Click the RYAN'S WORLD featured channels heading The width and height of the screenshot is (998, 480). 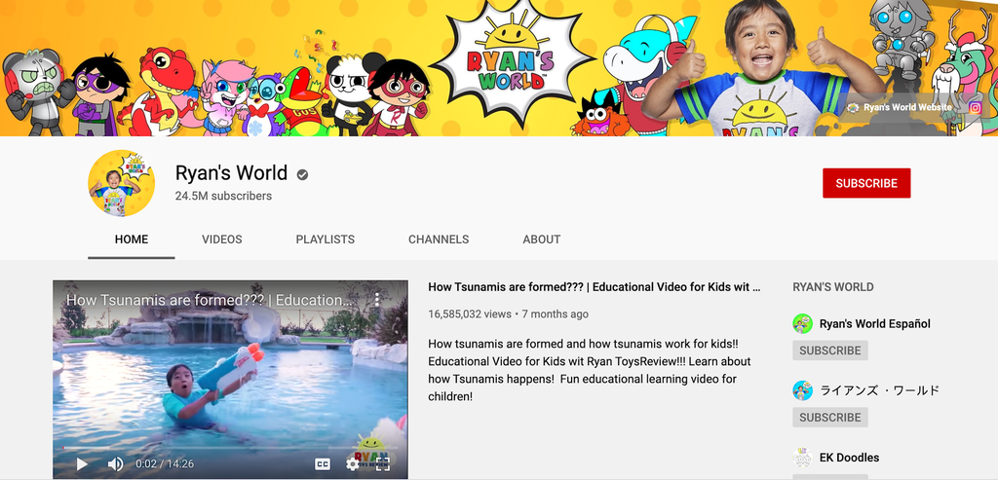point(832,286)
